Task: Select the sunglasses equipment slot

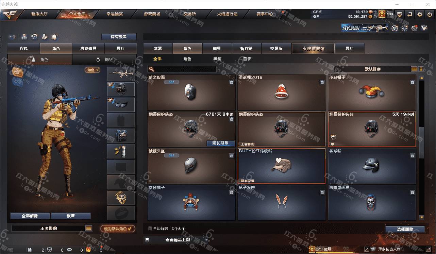Action: [x=121, y=105]
